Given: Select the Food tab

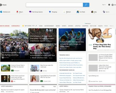Looking at the screenshot, I should [106, 26].
